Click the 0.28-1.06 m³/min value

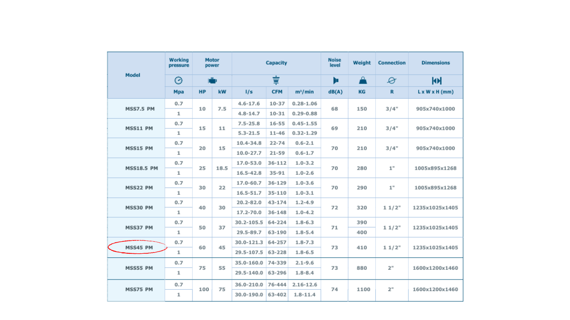[x=305, y=104]
